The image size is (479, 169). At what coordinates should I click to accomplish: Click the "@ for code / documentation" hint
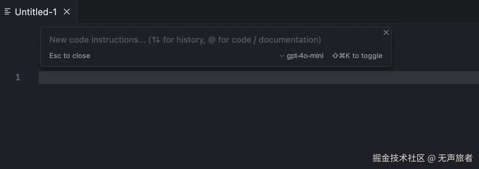pos(264,40)
